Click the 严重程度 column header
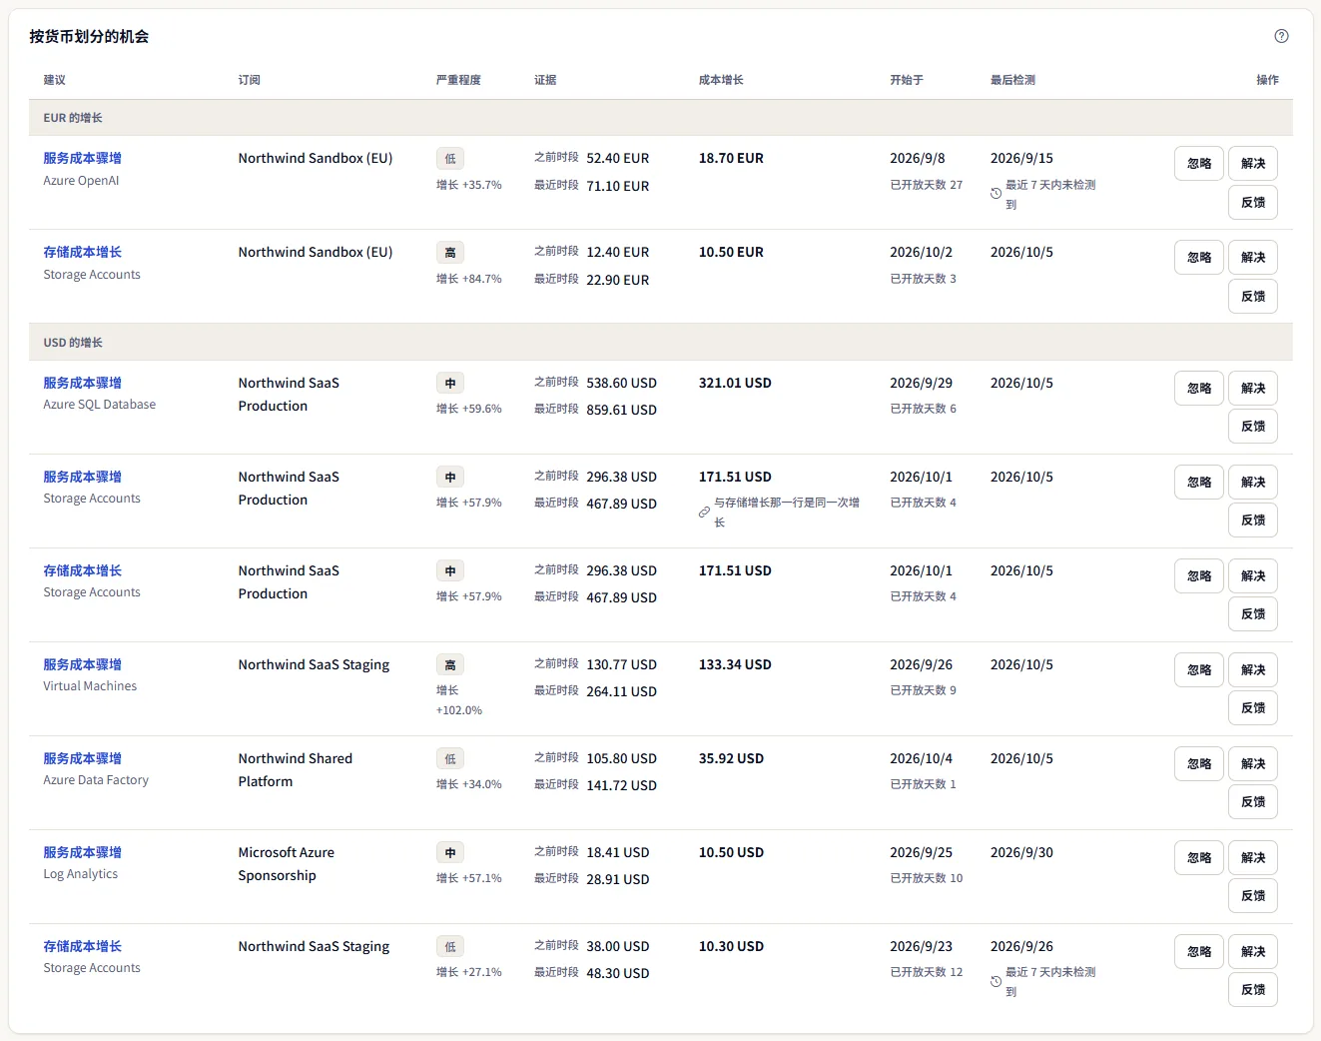This screenshot has width=1321, height=1041. click(x=458, y=80)
